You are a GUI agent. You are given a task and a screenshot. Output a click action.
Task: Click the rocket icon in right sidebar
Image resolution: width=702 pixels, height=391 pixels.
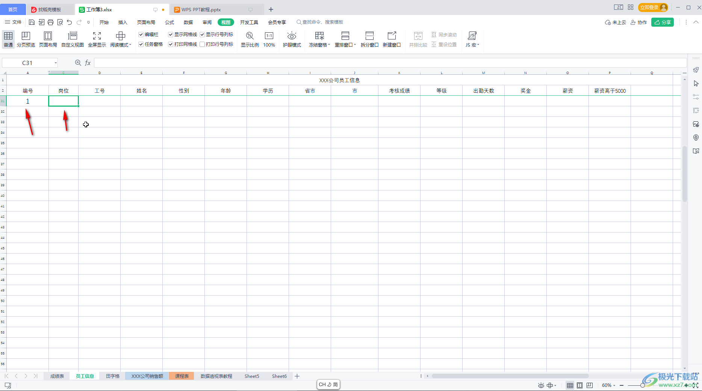(696, 70)
